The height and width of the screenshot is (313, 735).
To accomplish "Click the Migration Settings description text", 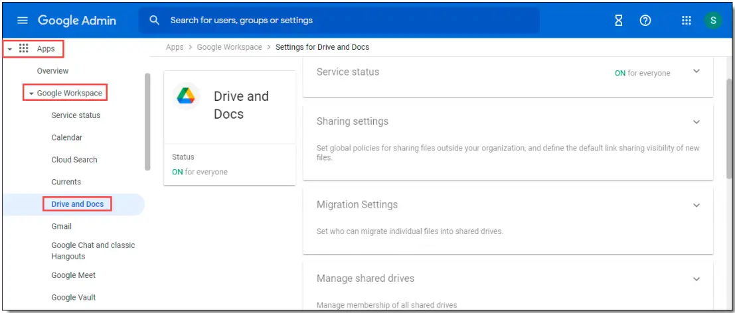I will [x=410, y=231].
